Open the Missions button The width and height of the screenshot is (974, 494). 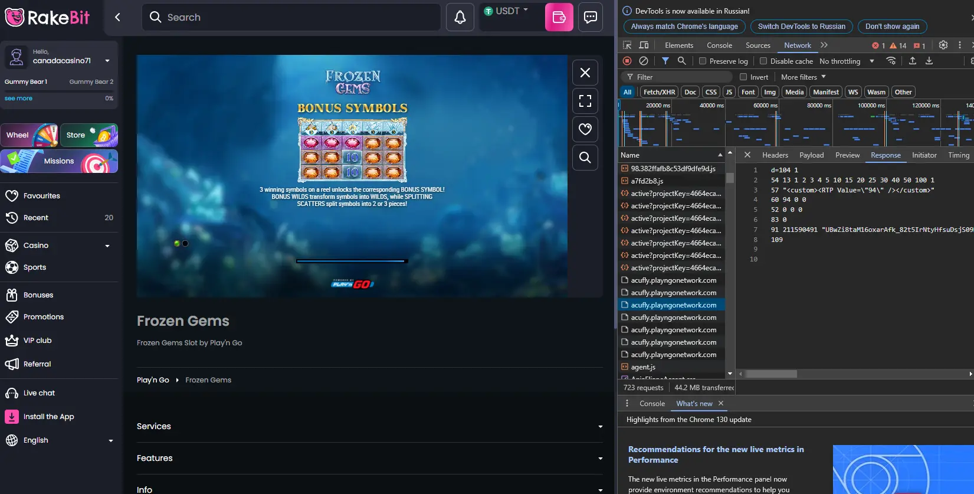pos(59,161)
